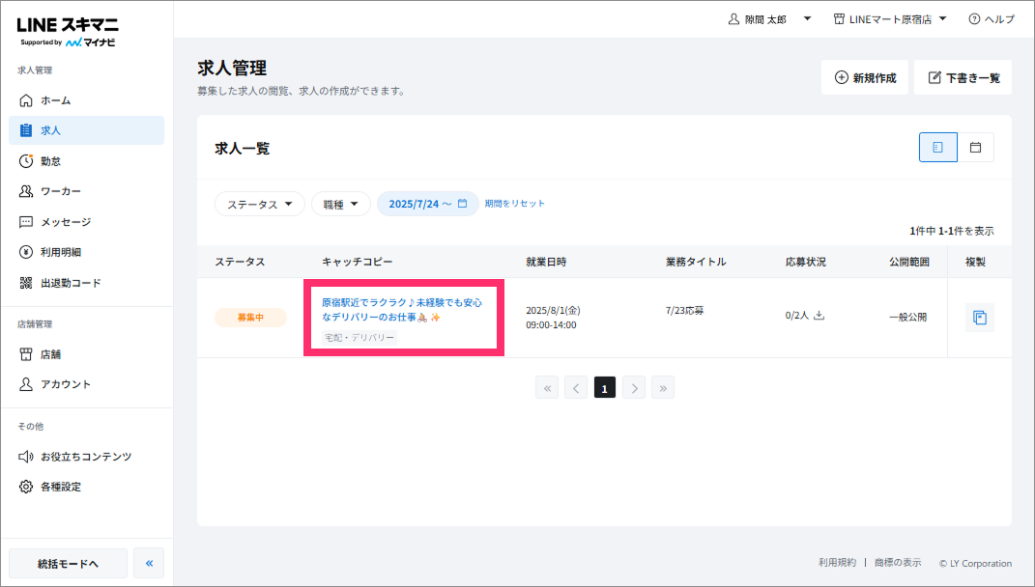Click 新規作成 button

(865, 77)
